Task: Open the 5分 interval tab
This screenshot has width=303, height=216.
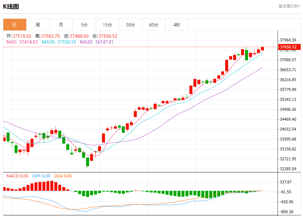Action: (84, 25)
